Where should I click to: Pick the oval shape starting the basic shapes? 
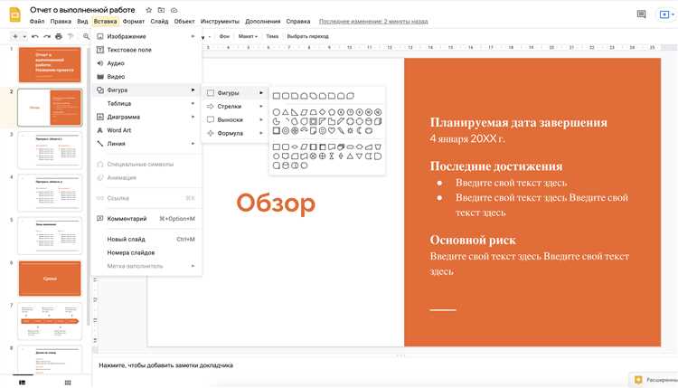(x=277, y=112)
